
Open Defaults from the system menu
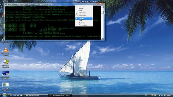pos(84,23)
